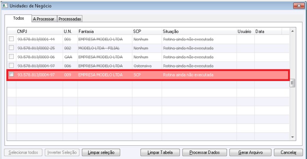Click Limpar seleção button

101,152
